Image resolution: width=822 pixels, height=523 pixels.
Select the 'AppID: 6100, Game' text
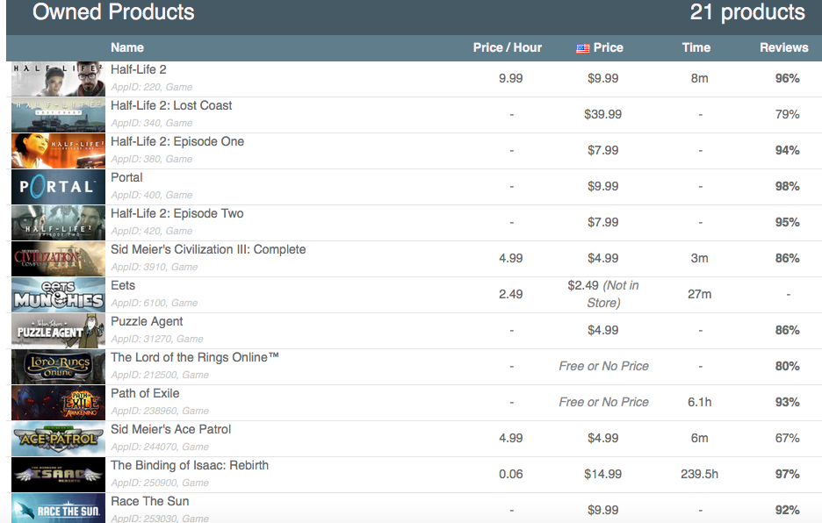[155, 303]
